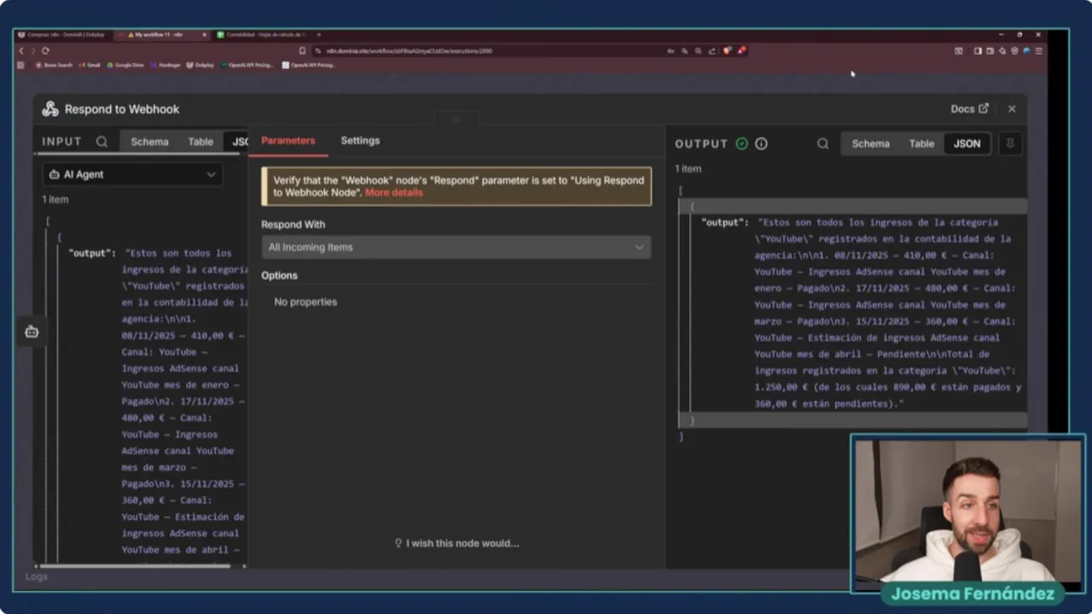Open the Gmail bookmark
Image resolution: width=1092 pixels, height=614 pixels.
pyautogui.click(x=89, y=65)
